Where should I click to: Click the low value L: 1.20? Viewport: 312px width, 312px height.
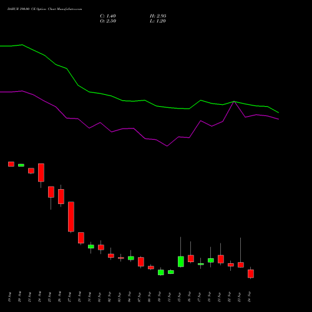[158, 21]
